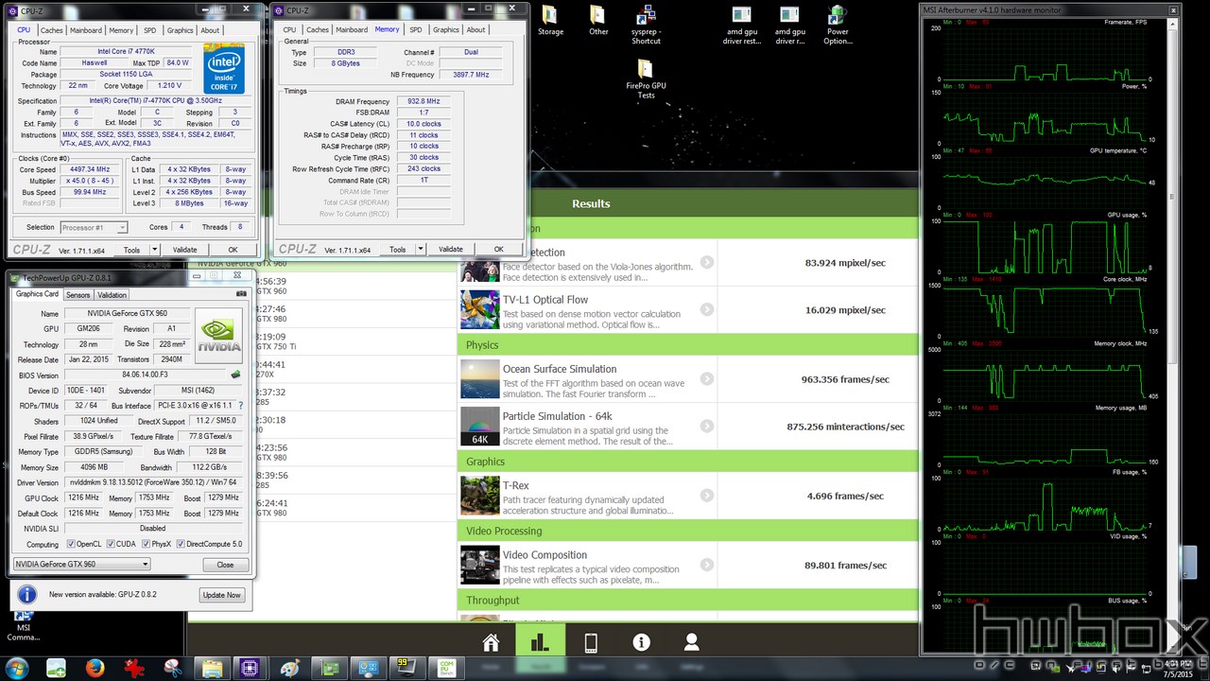Viewport: 1210px width, 681px height.
Task: Click Close button in GPU-Z
Action: coord(225,565)
